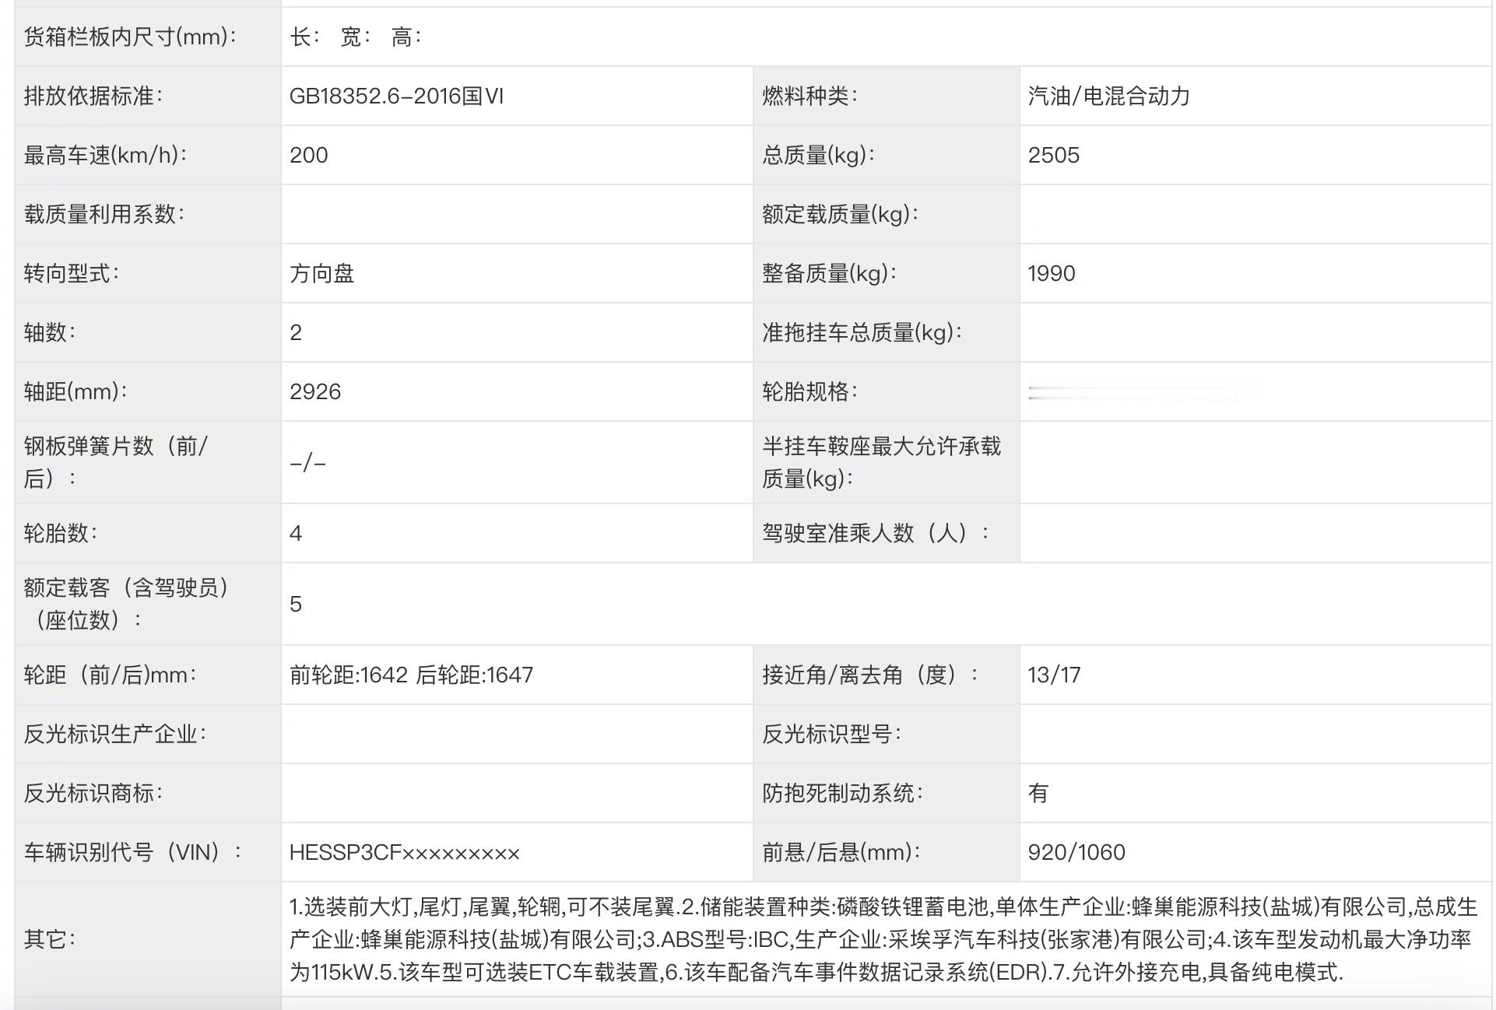
Task: Click the blurred tire specification value
Action: point(1144,392)
